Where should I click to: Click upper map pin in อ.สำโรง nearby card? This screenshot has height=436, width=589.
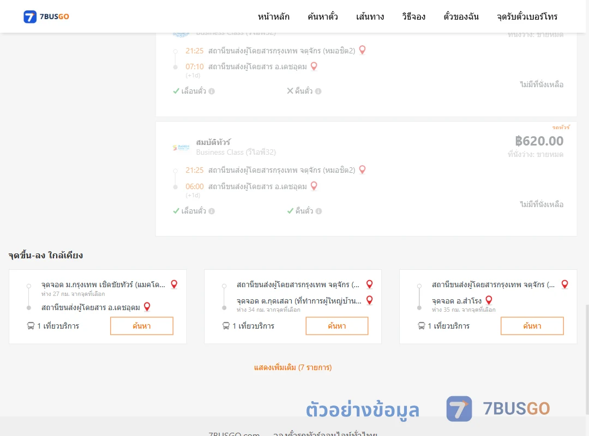(564, 284)
